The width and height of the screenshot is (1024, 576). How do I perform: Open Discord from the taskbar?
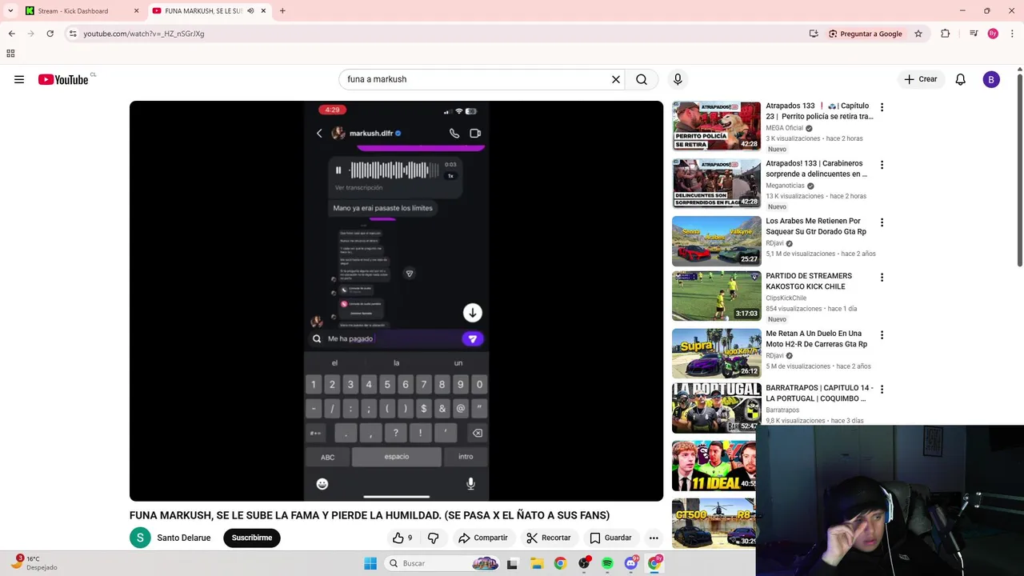[631, 563]
